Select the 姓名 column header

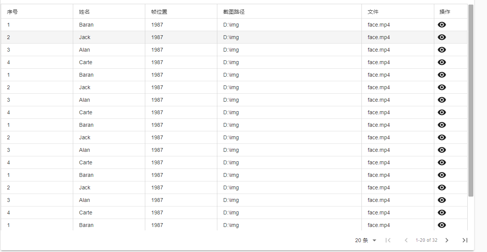pos(85,11)
